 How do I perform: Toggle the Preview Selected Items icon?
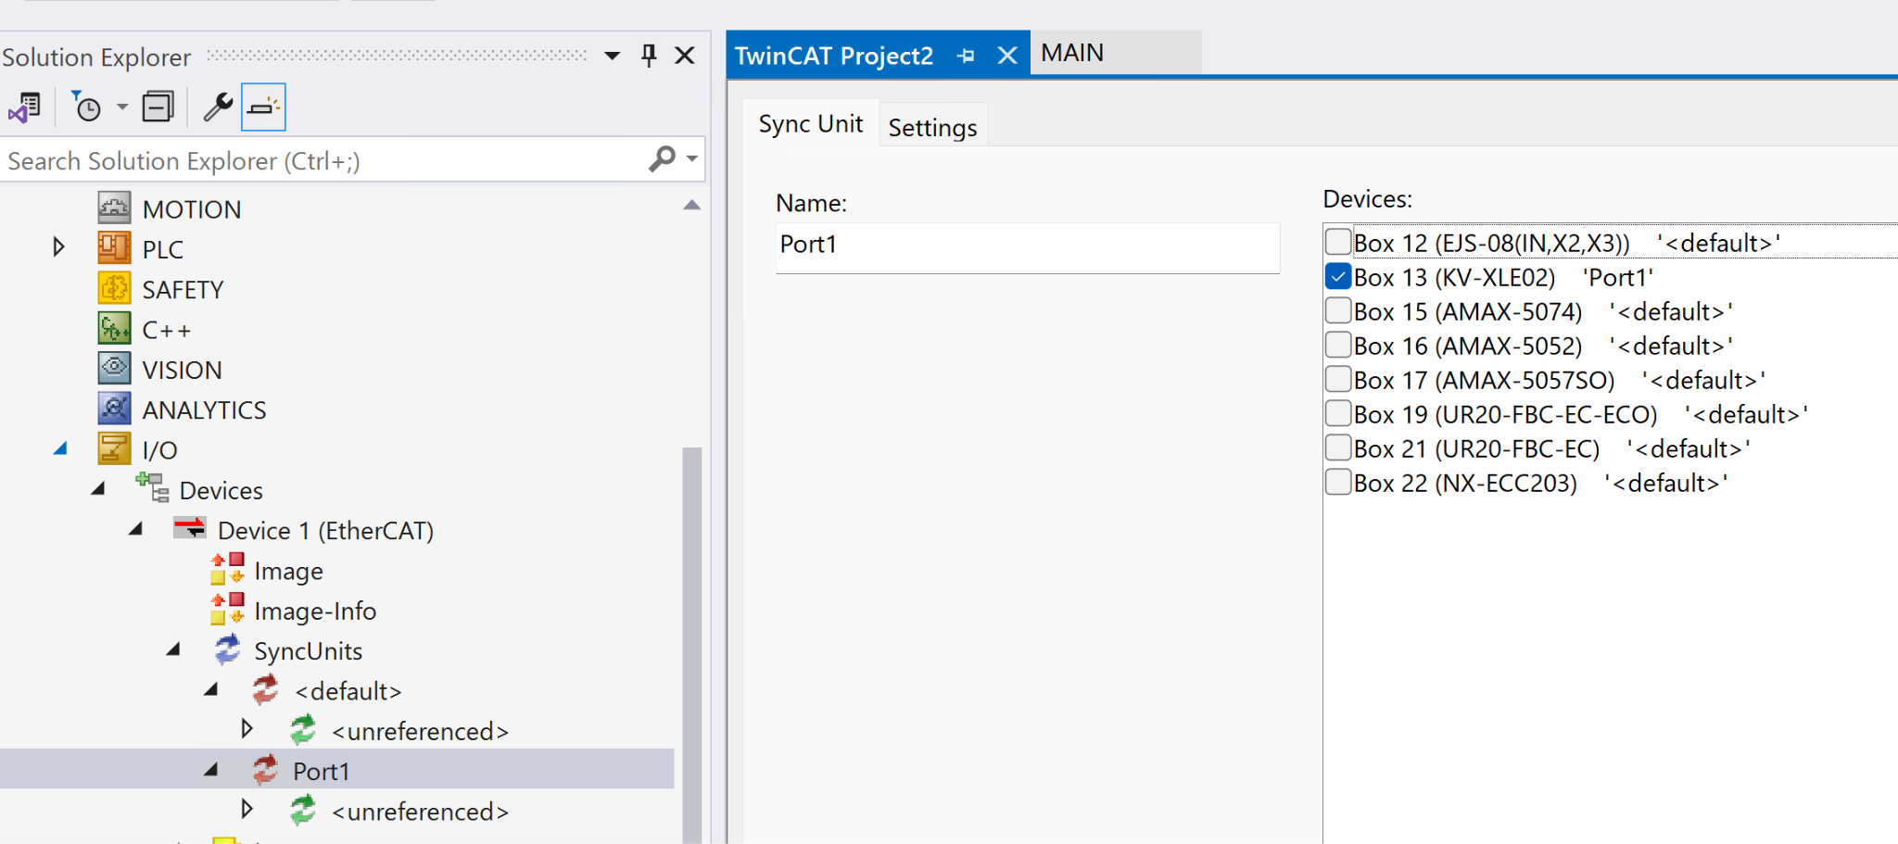coord(263,107)
